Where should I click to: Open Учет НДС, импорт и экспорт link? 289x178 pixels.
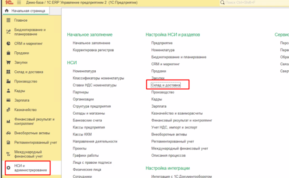tap(174, 127)
